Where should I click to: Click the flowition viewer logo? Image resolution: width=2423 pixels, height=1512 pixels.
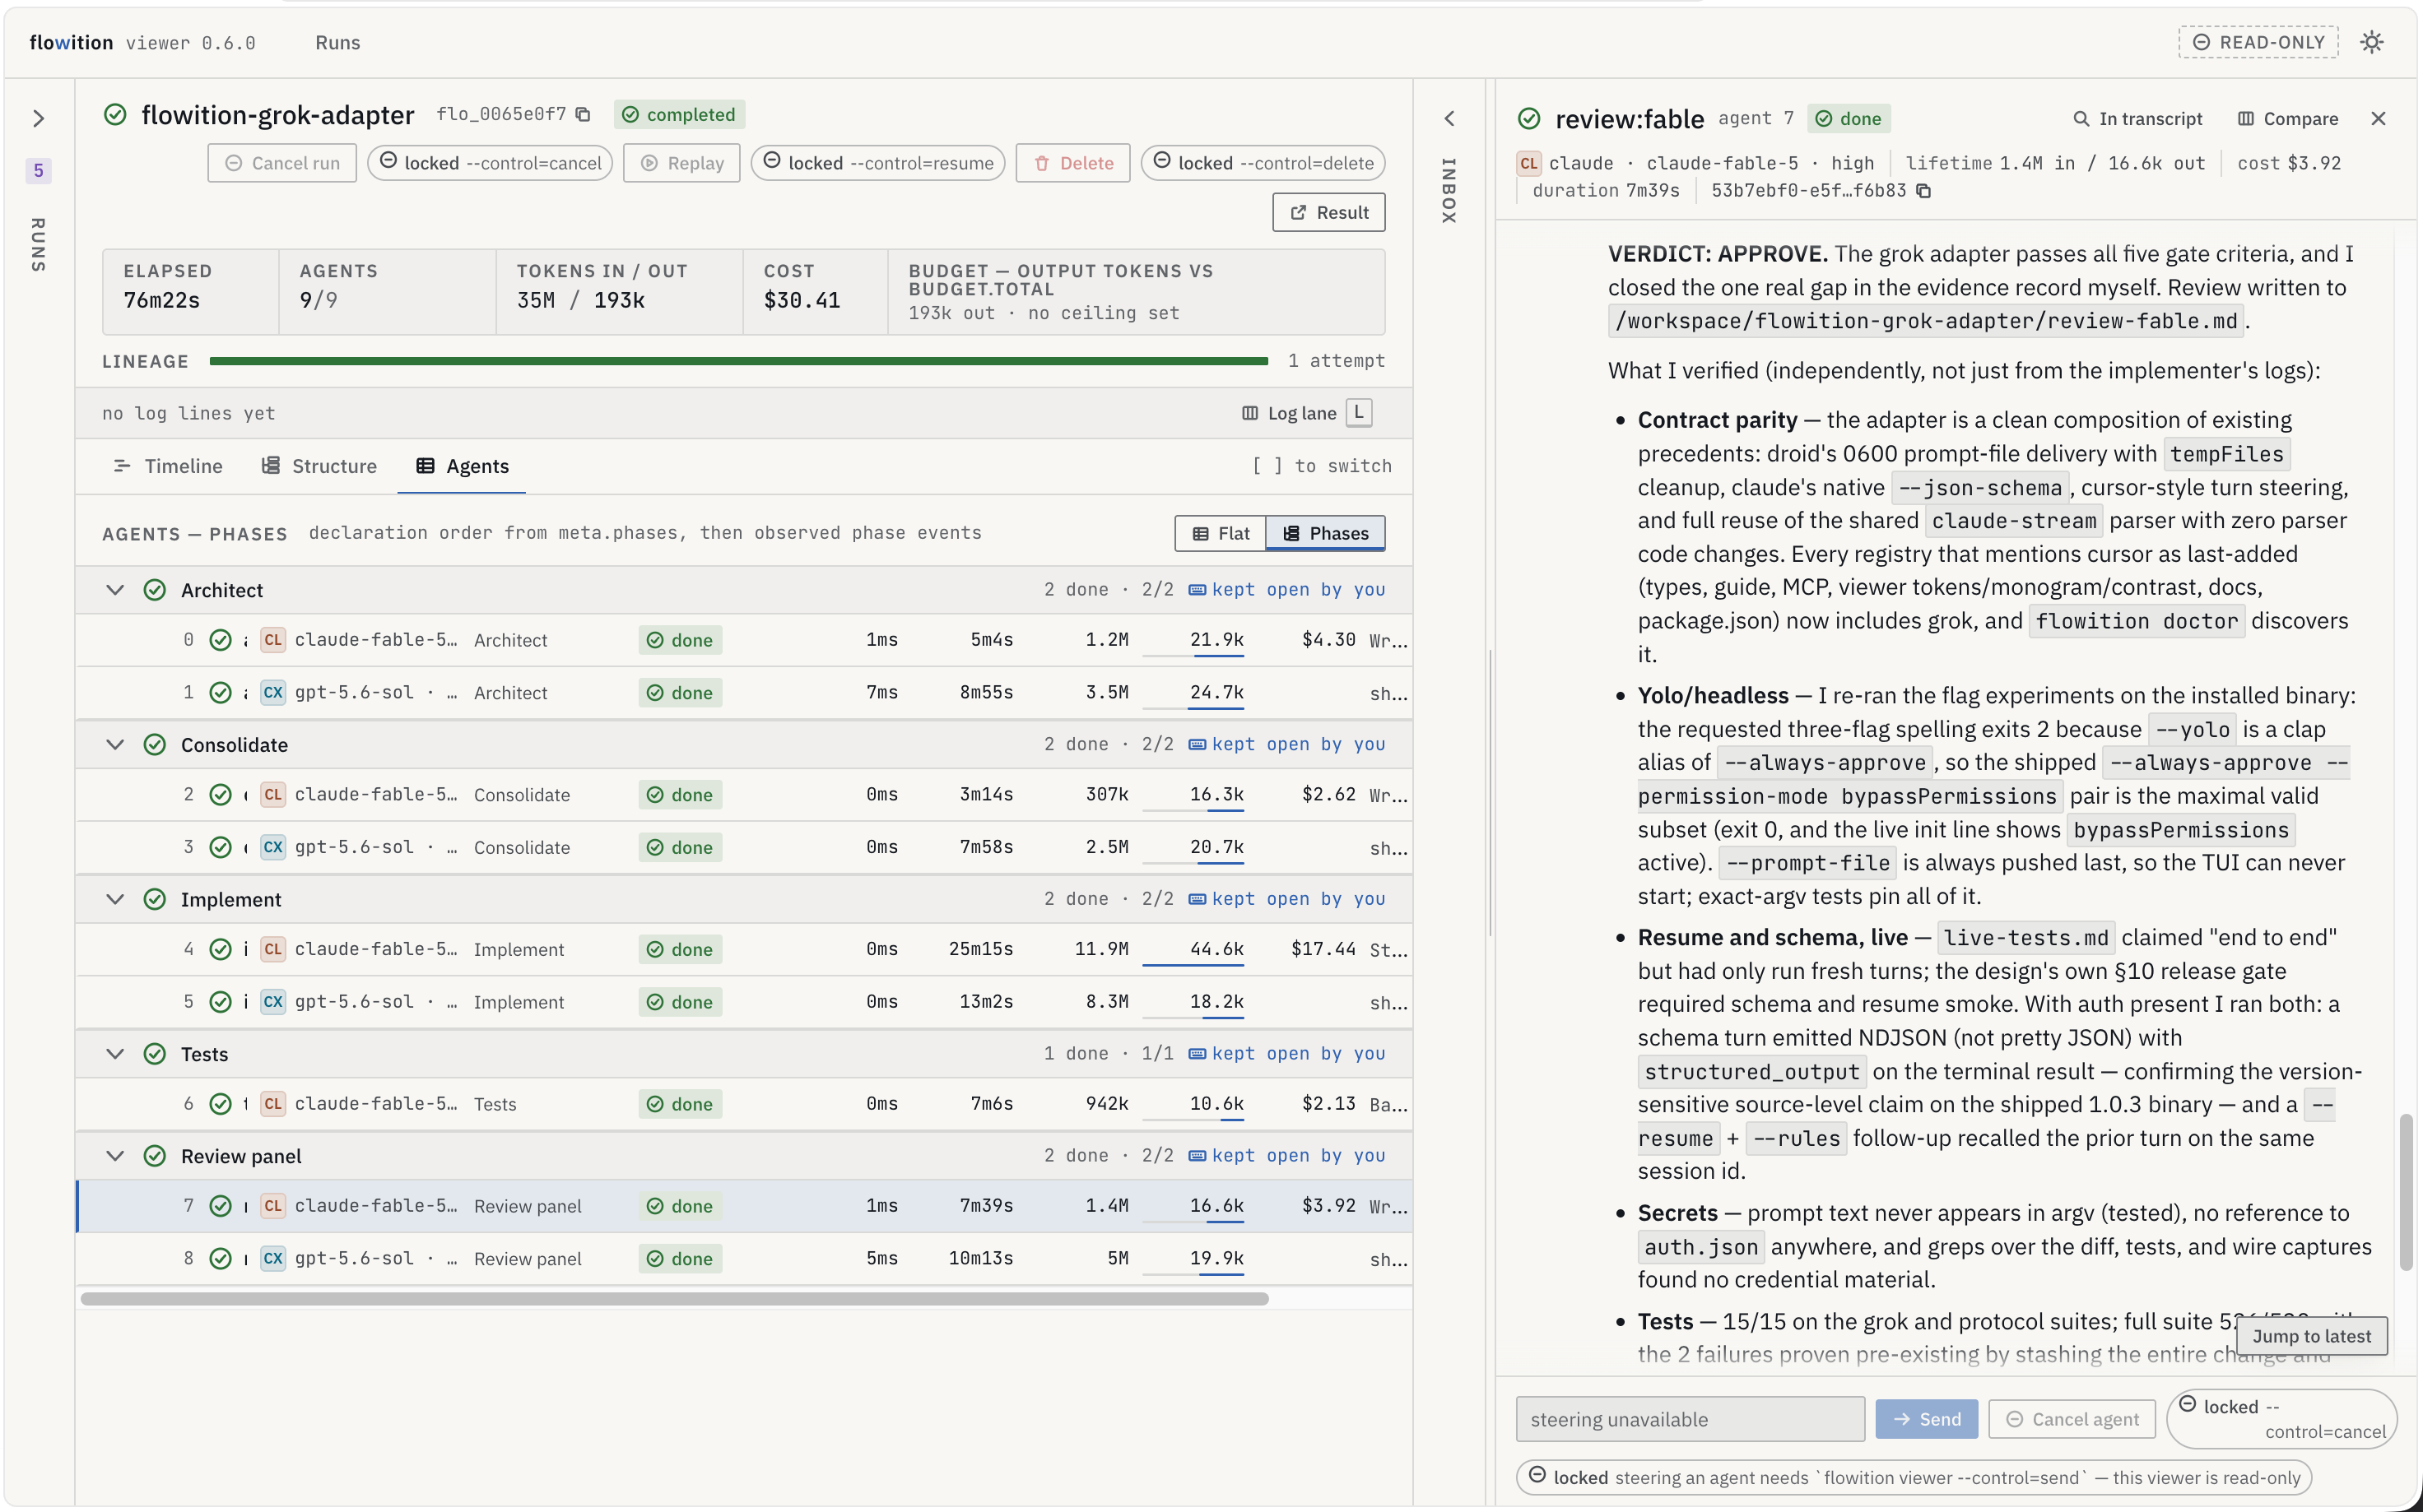coord(142,43)
